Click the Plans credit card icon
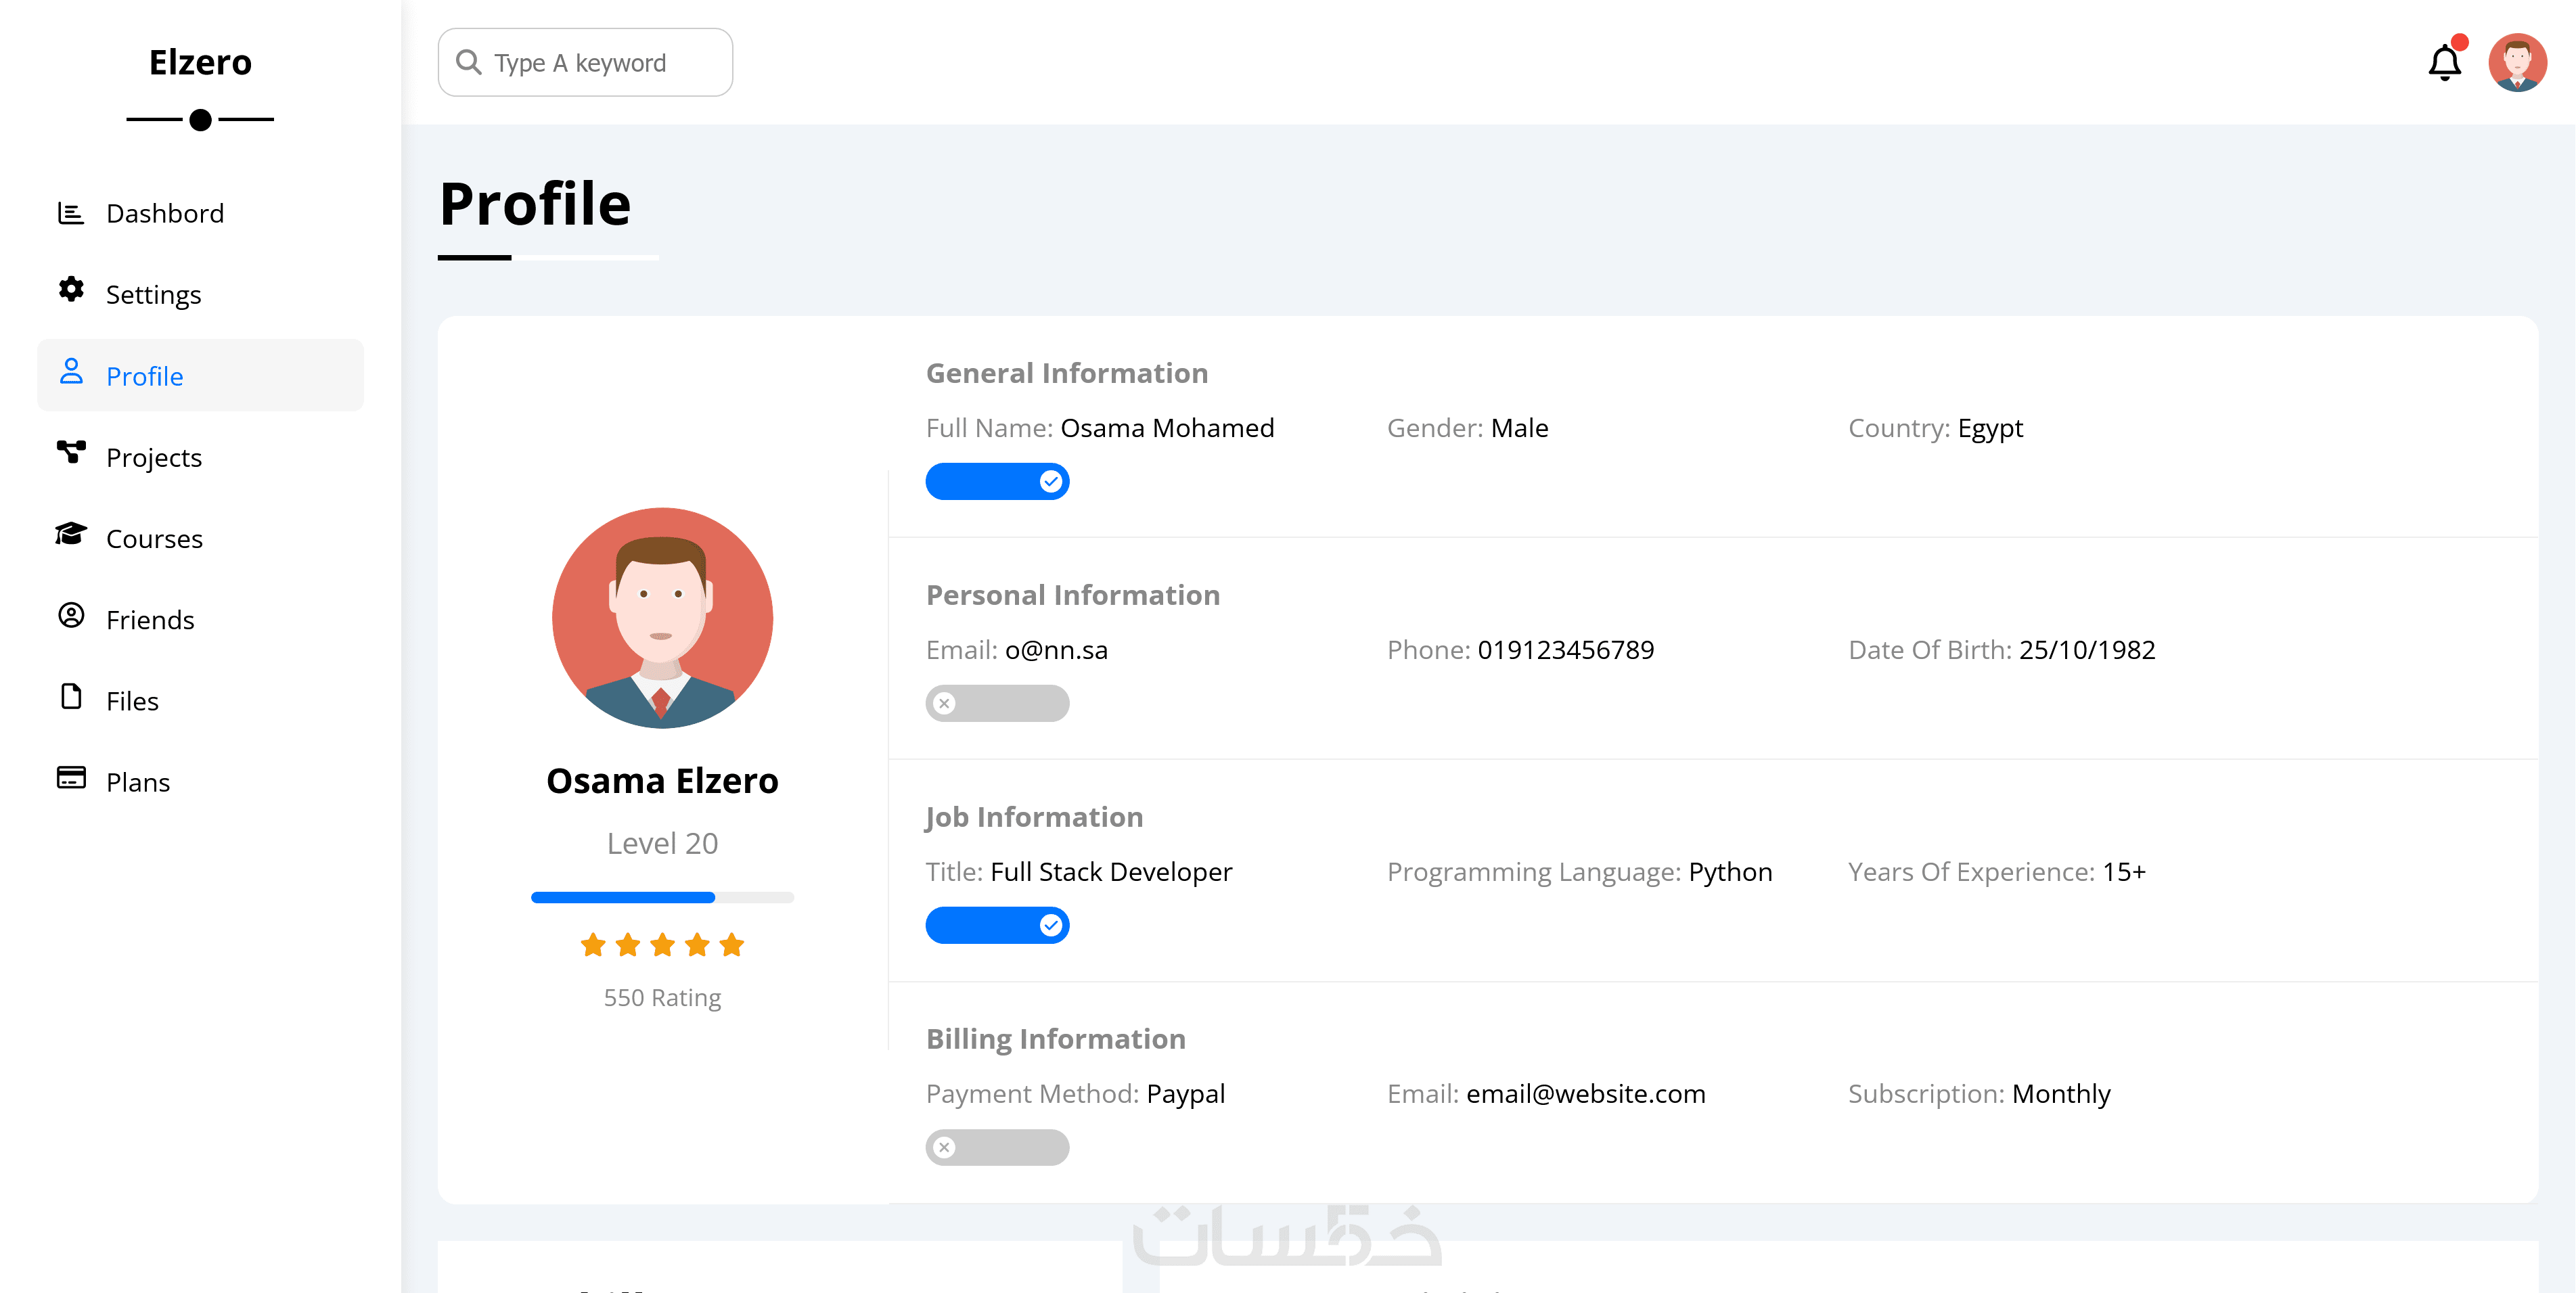Screen dimensions: 2576x1293 71,778
